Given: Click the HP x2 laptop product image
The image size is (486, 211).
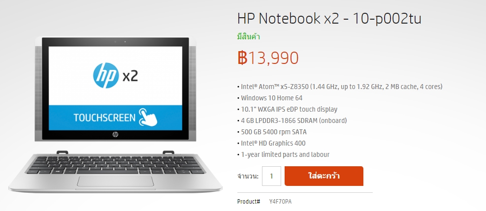Looking at the screenshot, I should pyautogui.click(x=115, y=115).
